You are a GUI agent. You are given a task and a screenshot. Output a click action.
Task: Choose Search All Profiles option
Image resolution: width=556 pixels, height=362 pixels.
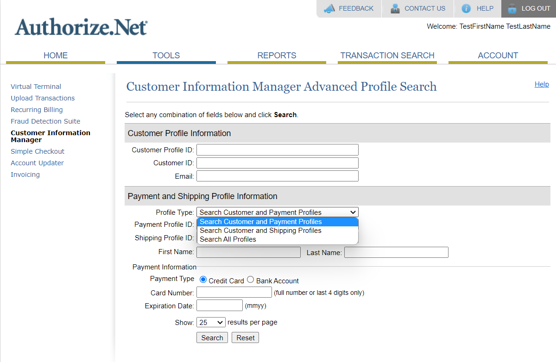click(x=278, y=239)
